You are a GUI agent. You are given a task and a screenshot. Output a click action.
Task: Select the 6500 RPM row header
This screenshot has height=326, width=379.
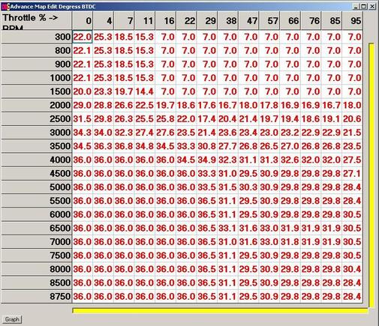click(37, 228)
